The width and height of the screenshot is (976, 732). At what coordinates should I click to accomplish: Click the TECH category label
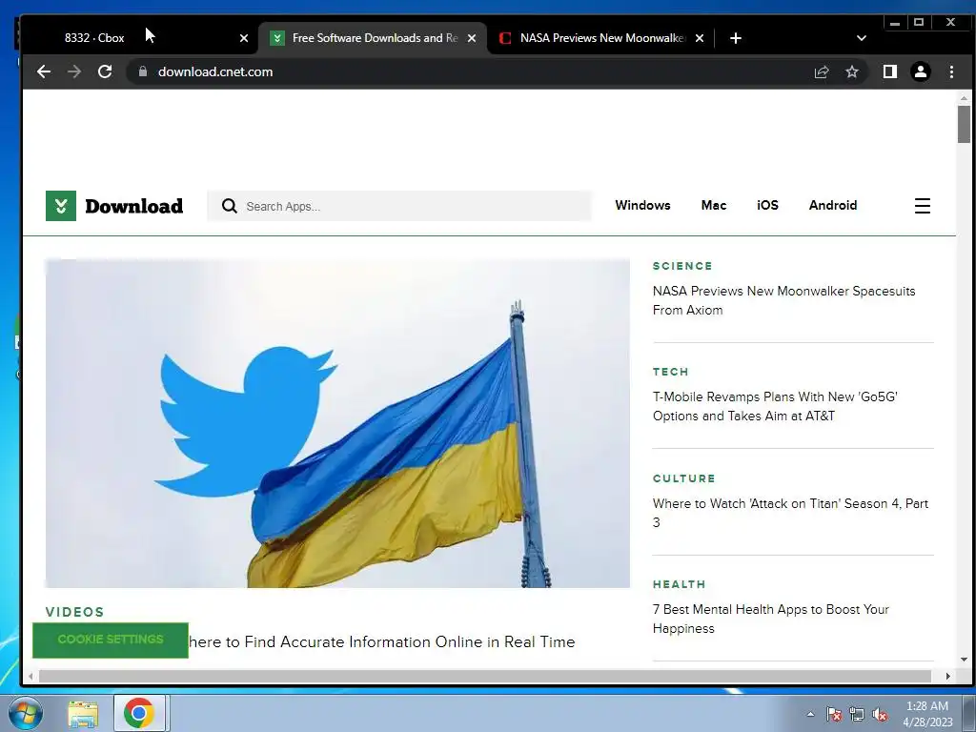coord(670,372)
